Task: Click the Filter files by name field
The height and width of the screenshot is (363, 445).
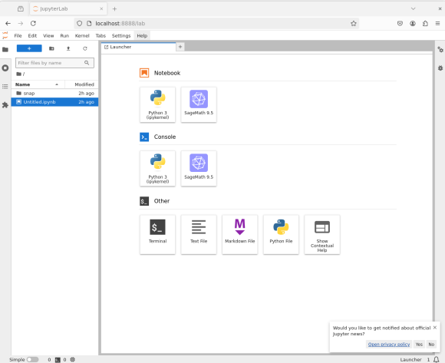Action: pyautogui.click(x=54, y=63)
